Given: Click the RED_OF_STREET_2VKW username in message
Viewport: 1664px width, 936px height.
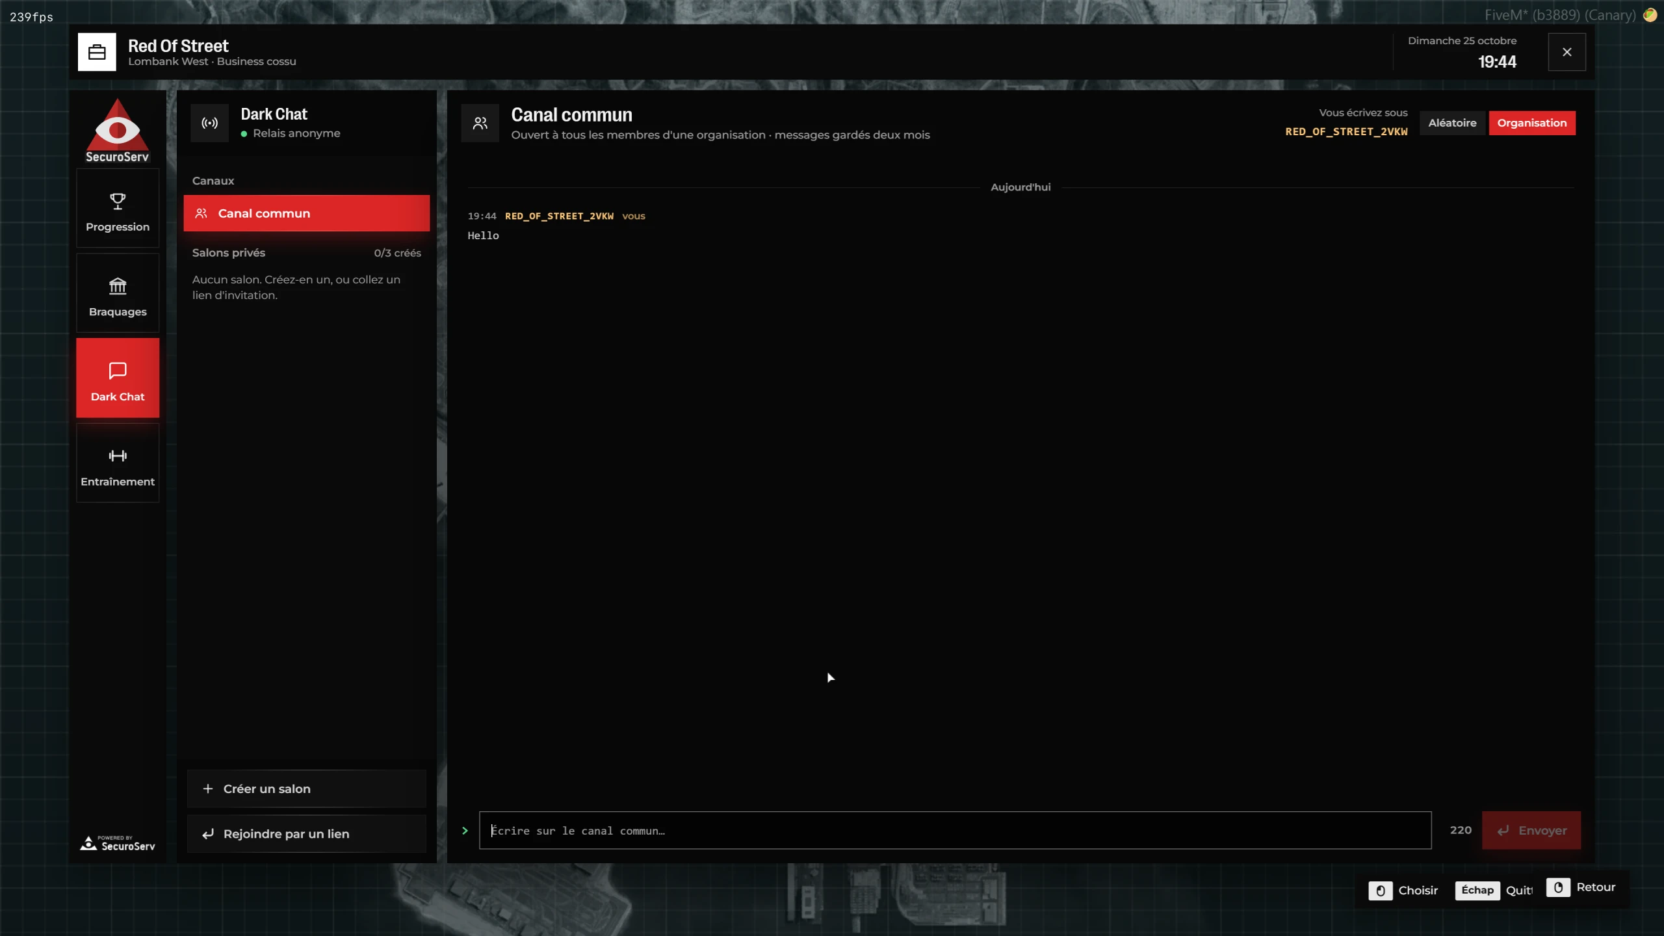Looking at the screenshot, I should pos(559,216).
